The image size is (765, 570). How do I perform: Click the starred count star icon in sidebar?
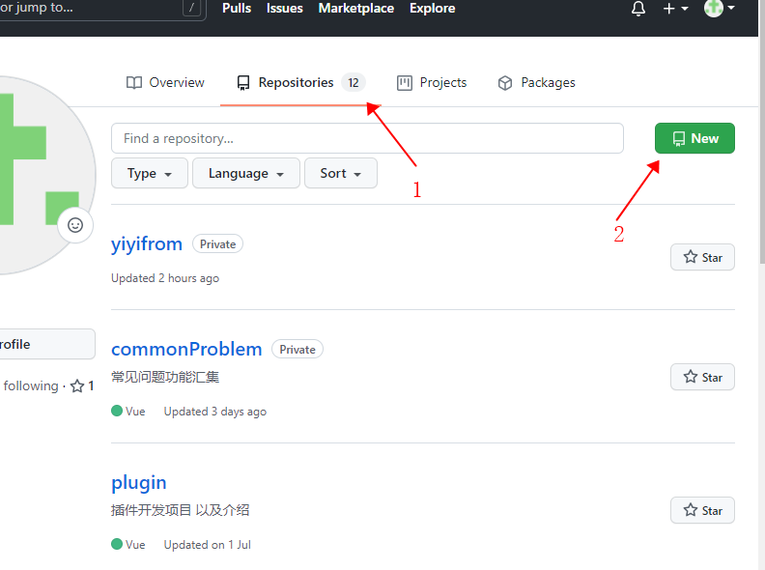[x=77, y=386]
